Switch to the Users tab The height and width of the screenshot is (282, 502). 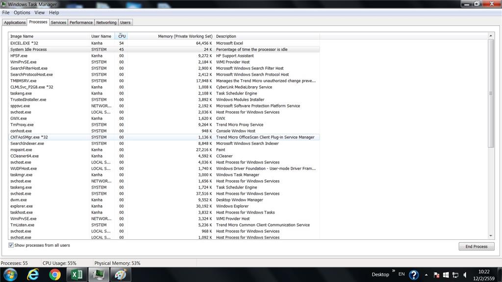click(125, 23)
